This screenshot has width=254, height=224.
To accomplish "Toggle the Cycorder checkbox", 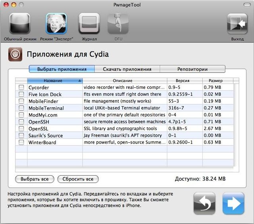I will pyautogui.click(x=21, y=87).
